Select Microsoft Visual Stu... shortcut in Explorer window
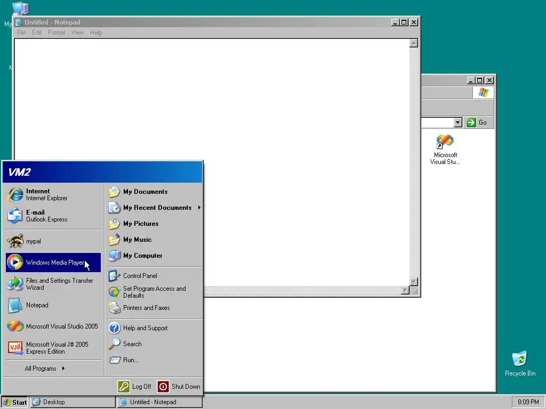The height and width of the screenshot is (409, 546). [x=445, y=150]
